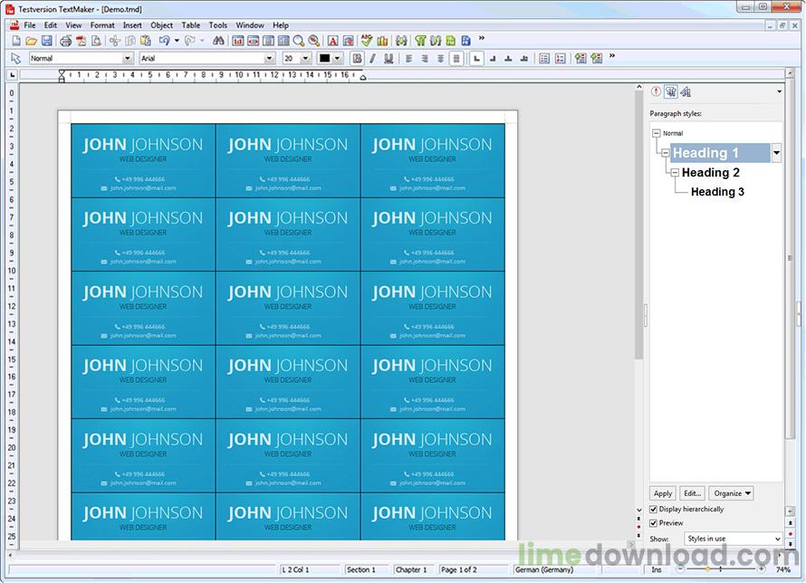806x583 pixels.
Task: Open the sidebar compass navigator icon
Action: pyautogui.click(x=656, y=91)
